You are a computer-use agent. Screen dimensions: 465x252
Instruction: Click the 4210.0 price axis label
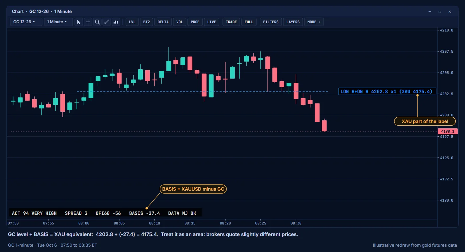click(446, 30)
